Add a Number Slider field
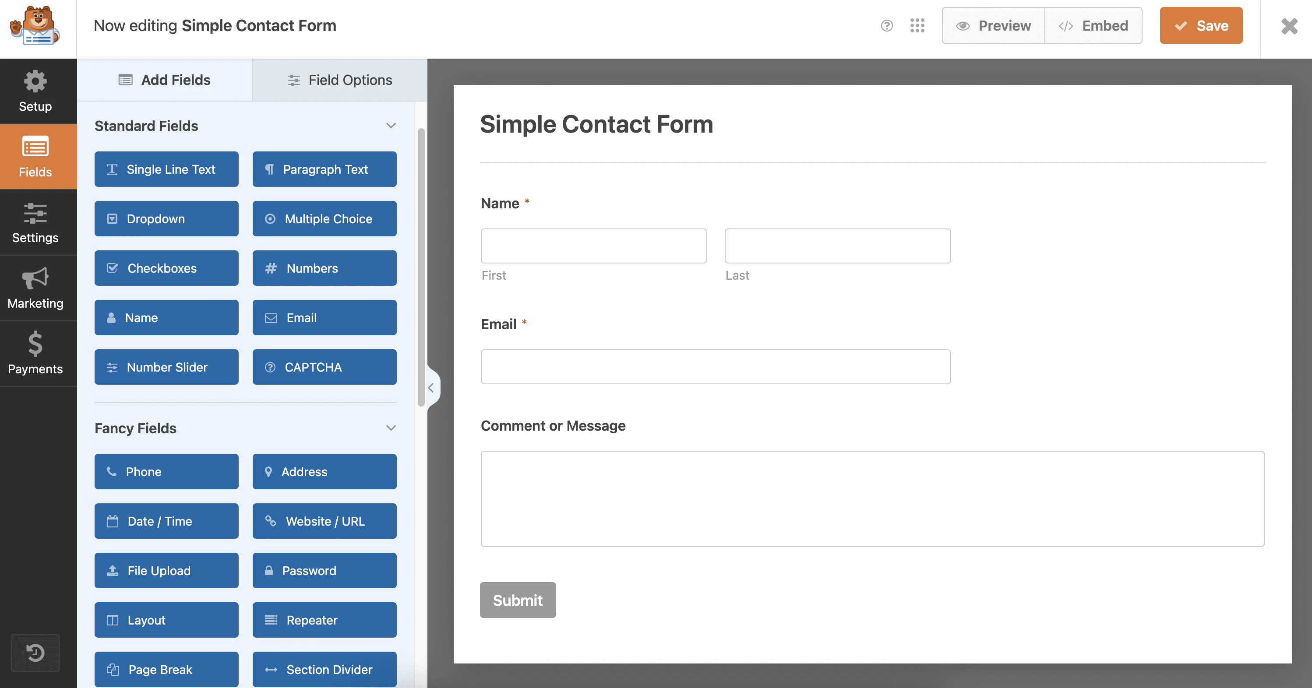 [x=166, y=367]
